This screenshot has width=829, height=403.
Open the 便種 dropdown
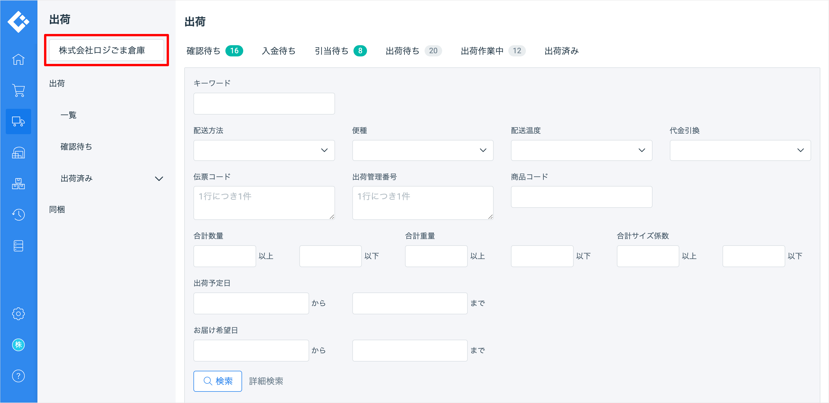pos(423,150)
